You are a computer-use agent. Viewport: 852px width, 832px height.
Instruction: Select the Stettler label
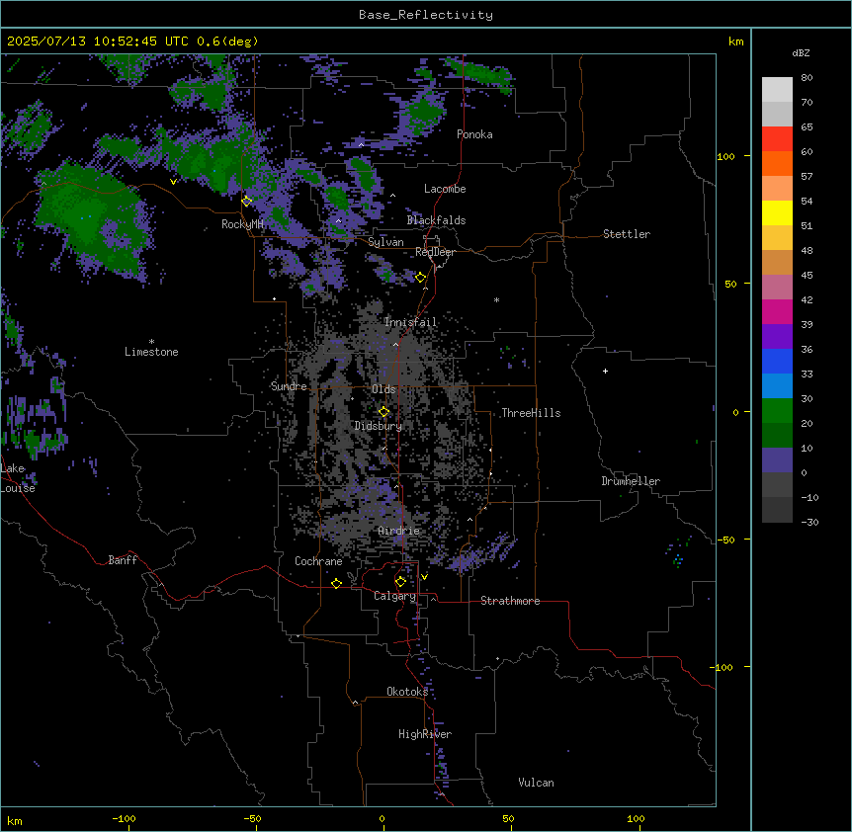[627, 234]
